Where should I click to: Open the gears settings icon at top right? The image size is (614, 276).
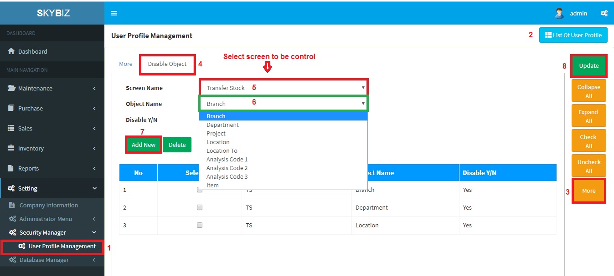point(604,13)
